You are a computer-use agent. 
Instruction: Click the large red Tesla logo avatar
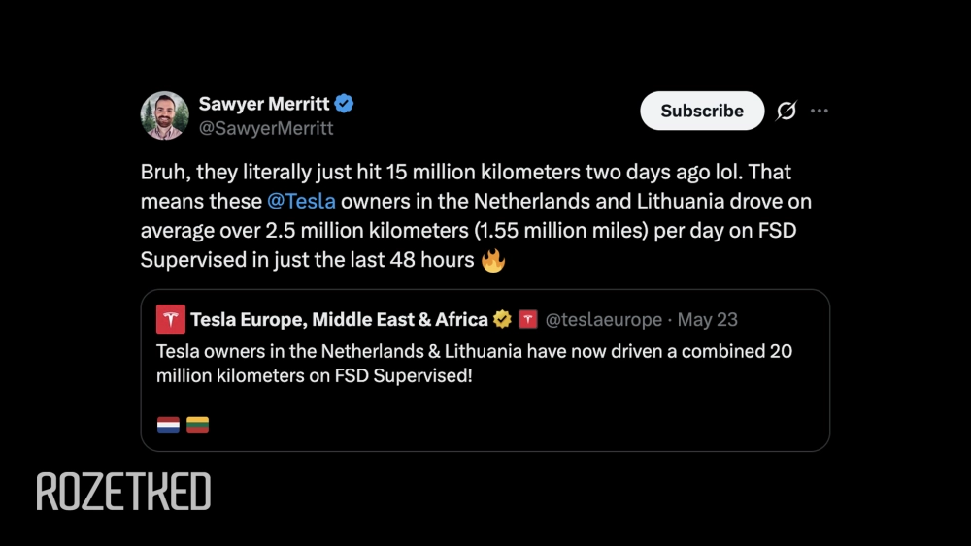coord(170,319)
